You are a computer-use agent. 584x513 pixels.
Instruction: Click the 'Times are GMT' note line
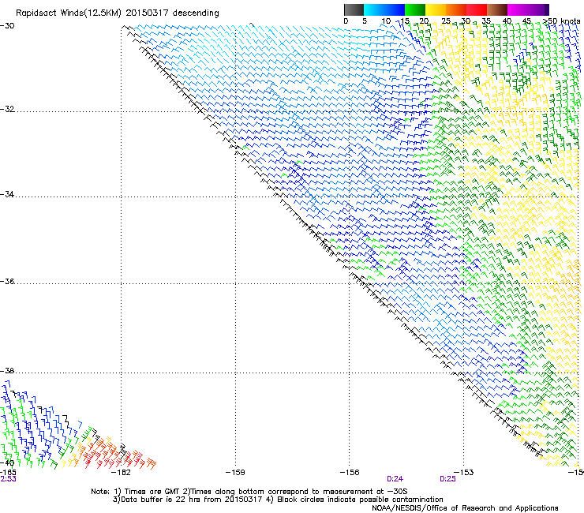(249, 492)
